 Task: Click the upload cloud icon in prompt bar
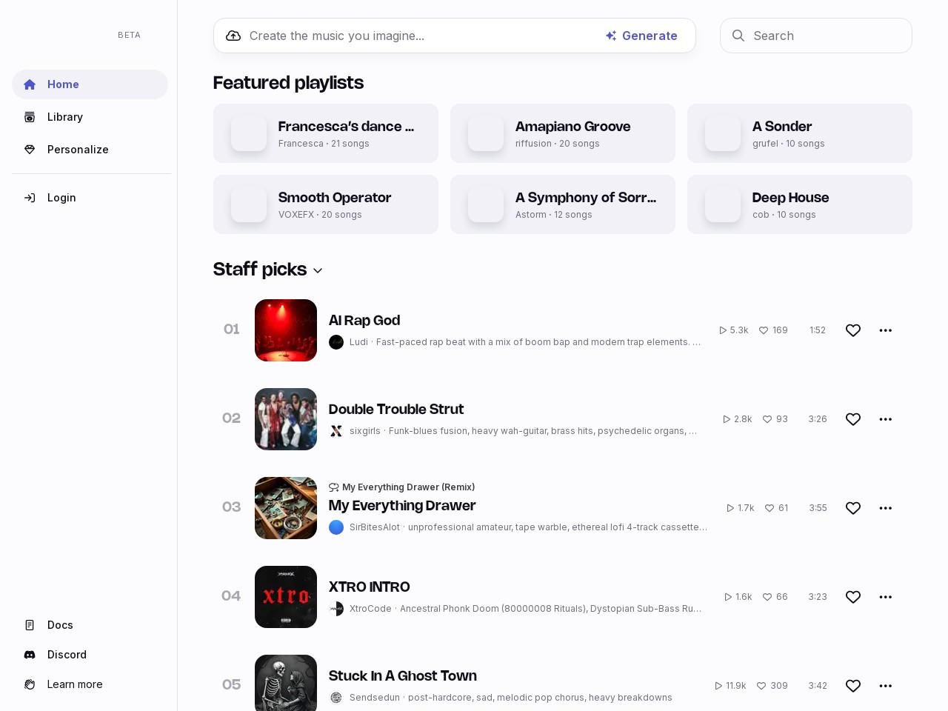click(x=233, y=36)
